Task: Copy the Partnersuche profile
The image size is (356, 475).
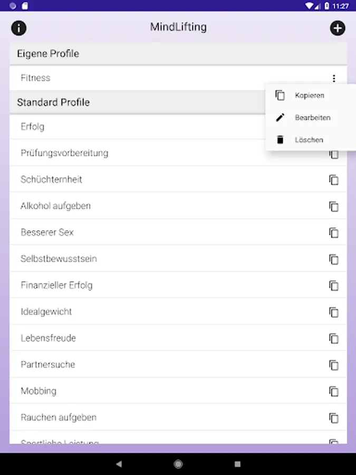Action: 334,365
